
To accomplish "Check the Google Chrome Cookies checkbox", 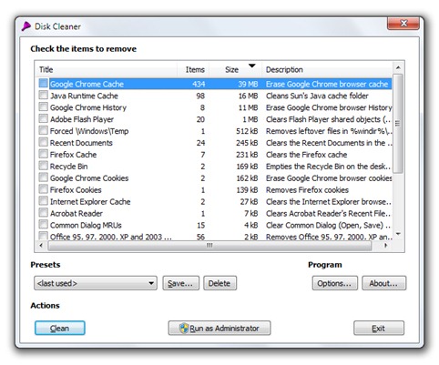I will tap(43, 177).
